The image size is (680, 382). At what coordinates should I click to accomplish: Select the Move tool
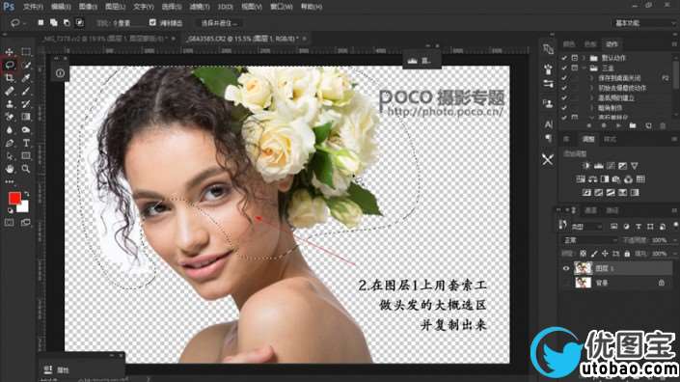coord(9,52)
